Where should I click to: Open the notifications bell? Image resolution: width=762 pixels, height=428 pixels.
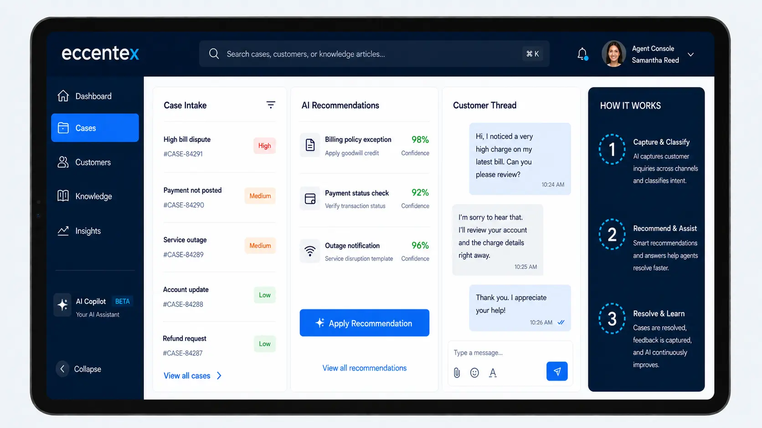(582, 54)
